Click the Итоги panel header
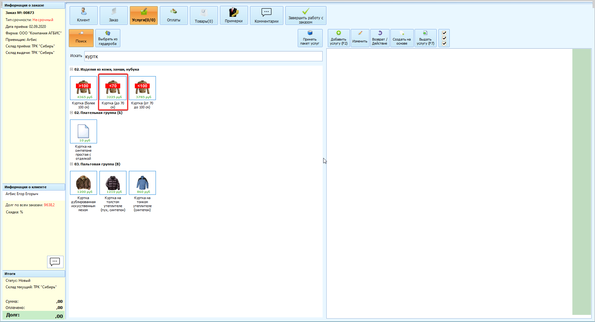 click(x=34, y=274)
